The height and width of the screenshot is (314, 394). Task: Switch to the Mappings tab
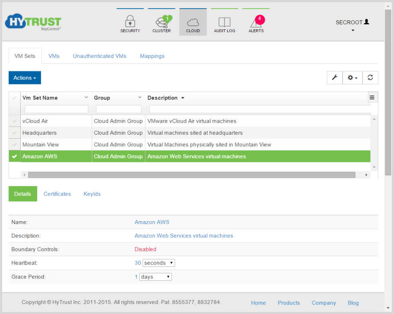[x=152, y=56]
